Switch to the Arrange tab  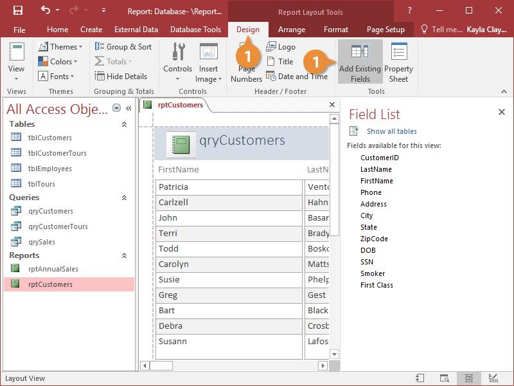[291, 30]
